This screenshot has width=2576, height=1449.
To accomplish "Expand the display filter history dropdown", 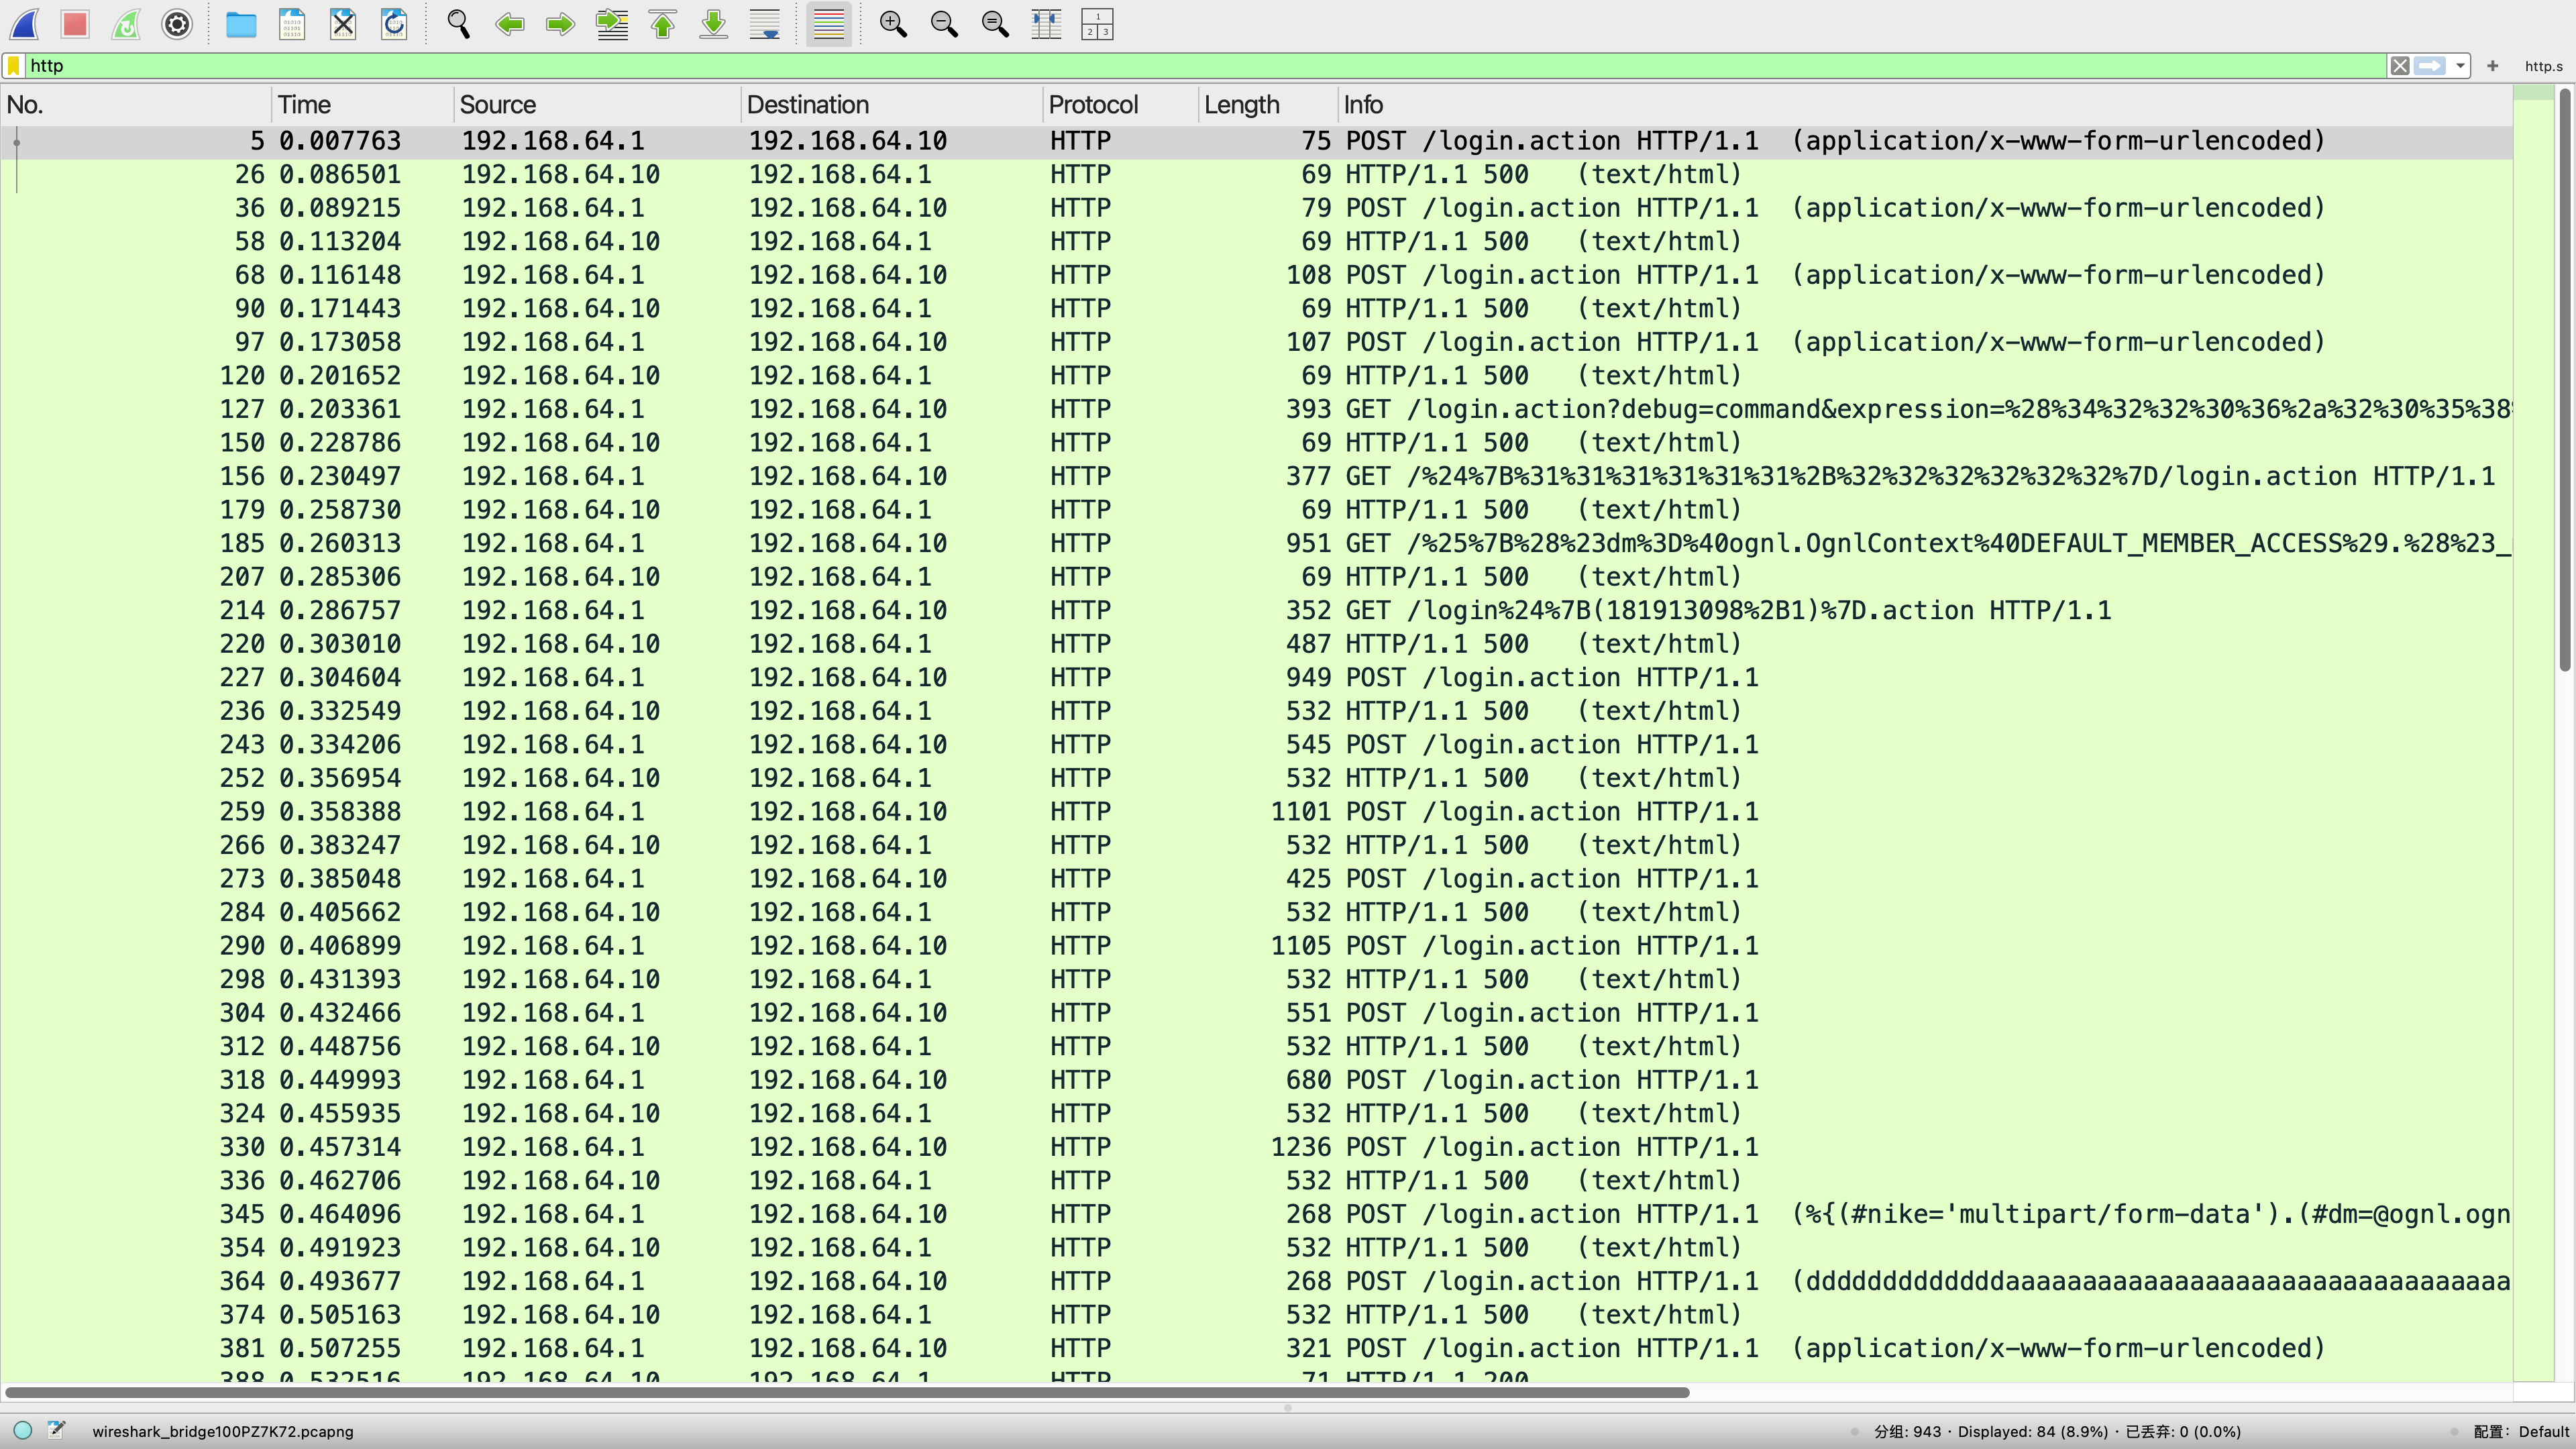I will (x=2460, y=66).
